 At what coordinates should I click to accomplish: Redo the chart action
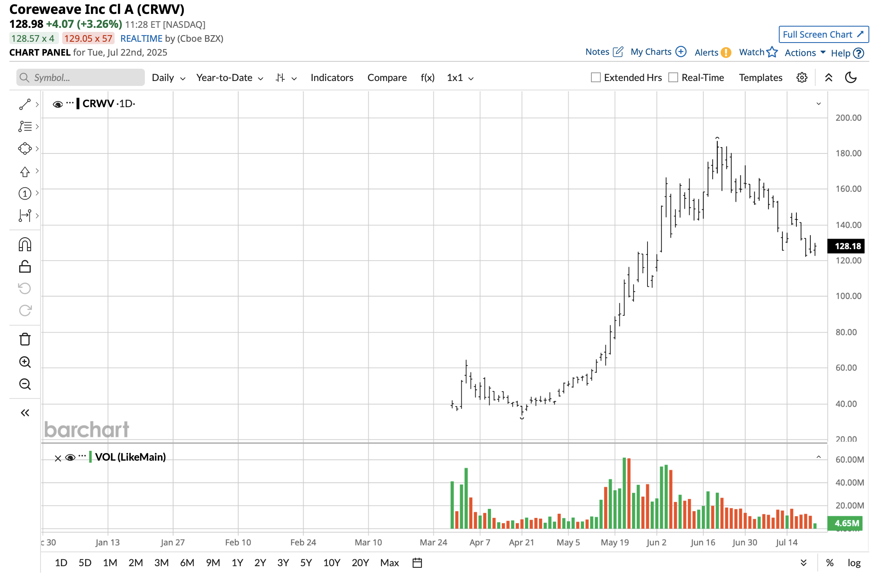(x=25, y=310)
